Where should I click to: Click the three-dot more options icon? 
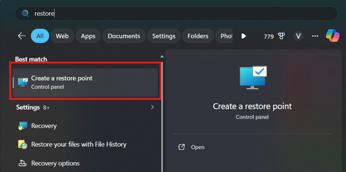[315, 36]
